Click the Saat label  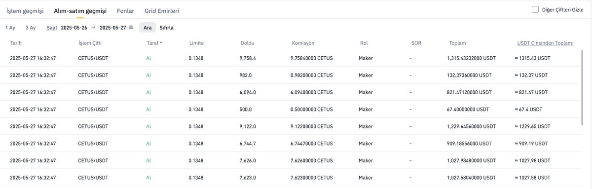(52, 28)
